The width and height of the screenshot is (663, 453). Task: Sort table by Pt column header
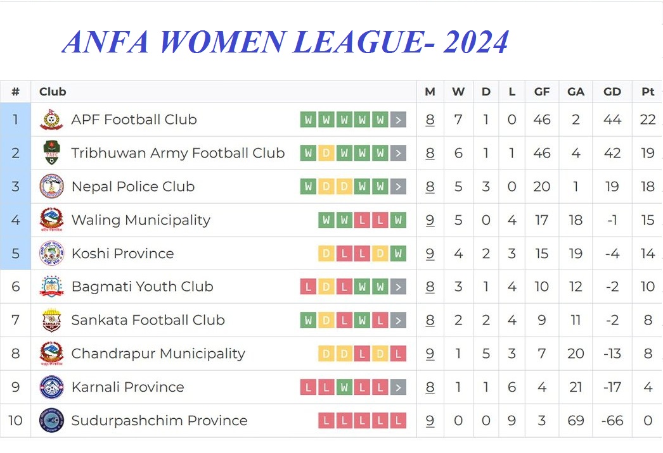point(647,92)
